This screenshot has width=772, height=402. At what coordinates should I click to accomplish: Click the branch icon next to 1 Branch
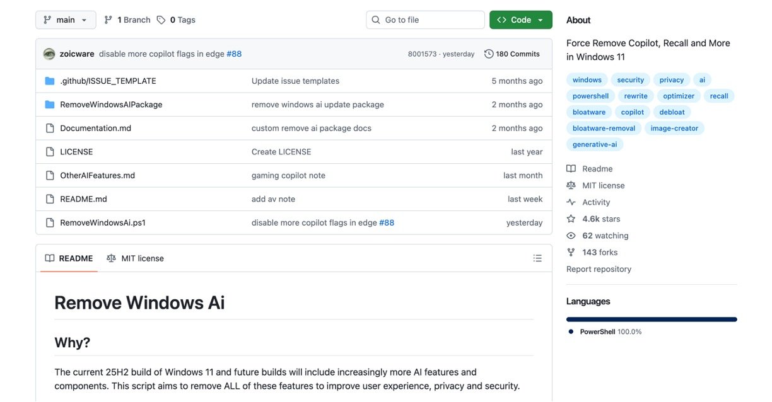pos(108,20)
